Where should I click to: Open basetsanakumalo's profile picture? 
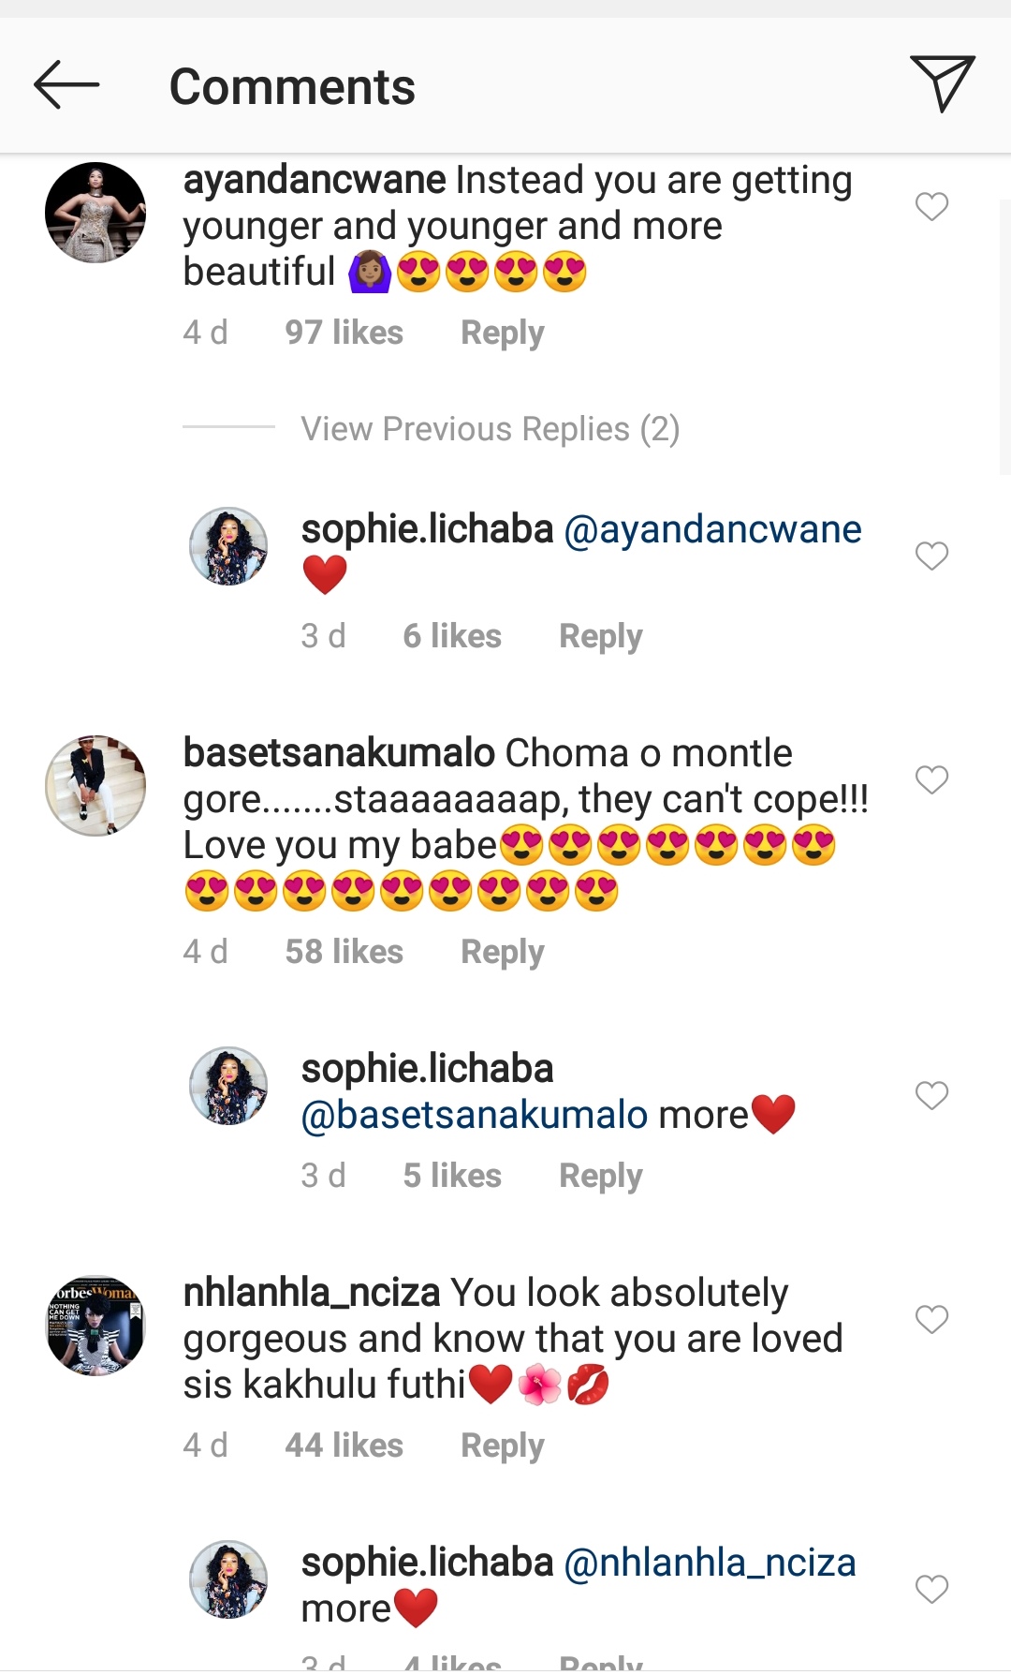click(x=95, y=785)
